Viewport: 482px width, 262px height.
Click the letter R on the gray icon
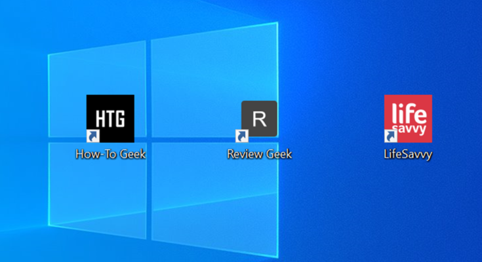[x=260, y=119]
